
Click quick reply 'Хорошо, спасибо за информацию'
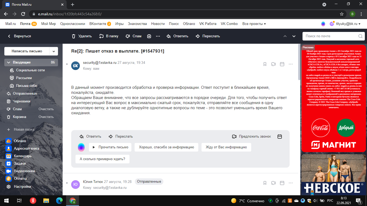click(x=166, y=147)
